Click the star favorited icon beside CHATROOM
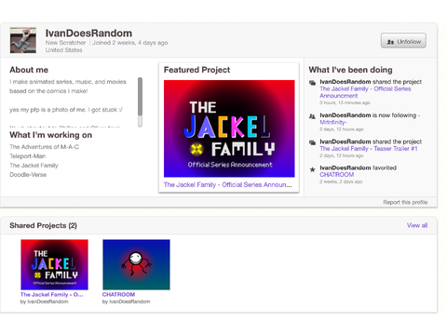This screenshot has height=335, width=447. (x=312, y=169)
